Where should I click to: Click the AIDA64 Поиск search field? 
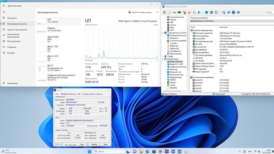[x=270, y=12]
